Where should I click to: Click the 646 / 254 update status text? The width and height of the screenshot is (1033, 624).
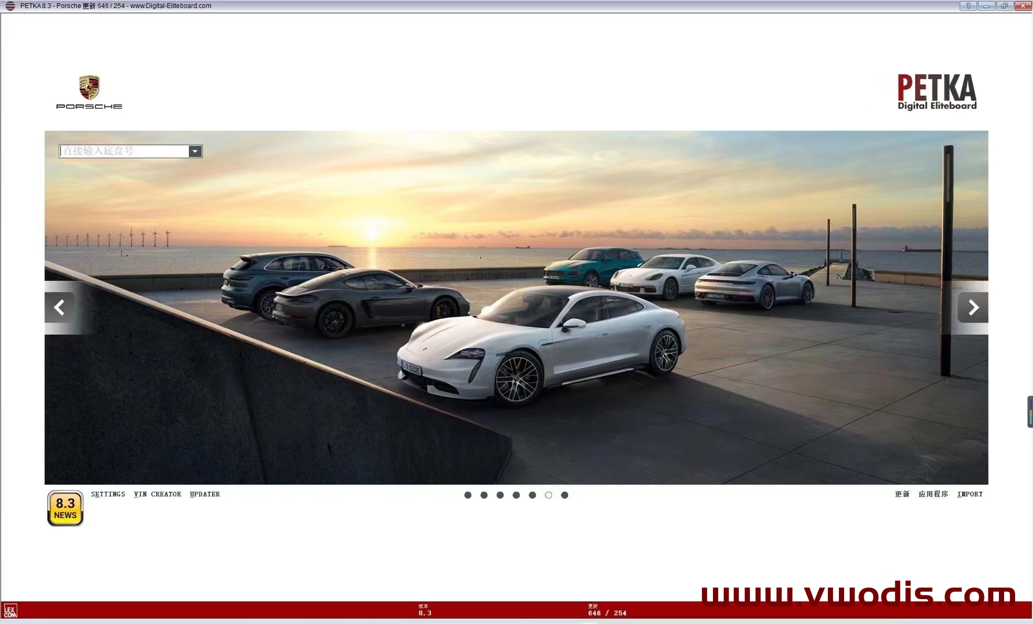click(607, 613)
